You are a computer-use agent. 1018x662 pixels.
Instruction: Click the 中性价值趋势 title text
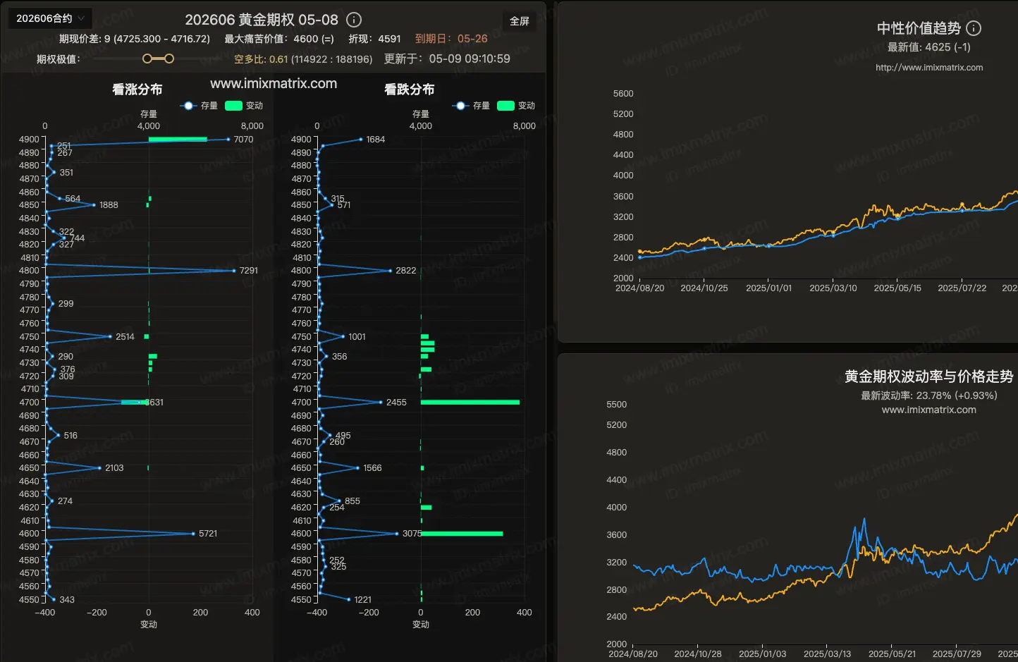tap(919, 28)
